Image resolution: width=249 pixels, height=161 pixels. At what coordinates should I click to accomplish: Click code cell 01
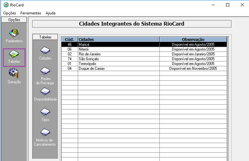tap(69, 64)
